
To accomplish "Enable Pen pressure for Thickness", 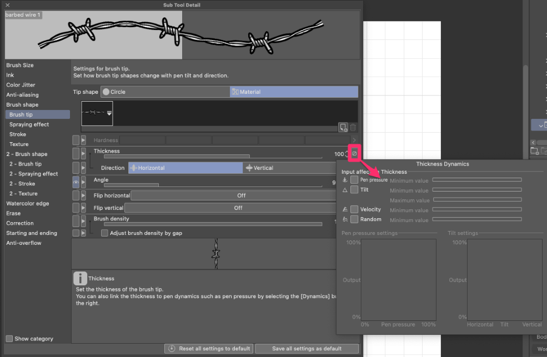I will click(x=354, y=180).
